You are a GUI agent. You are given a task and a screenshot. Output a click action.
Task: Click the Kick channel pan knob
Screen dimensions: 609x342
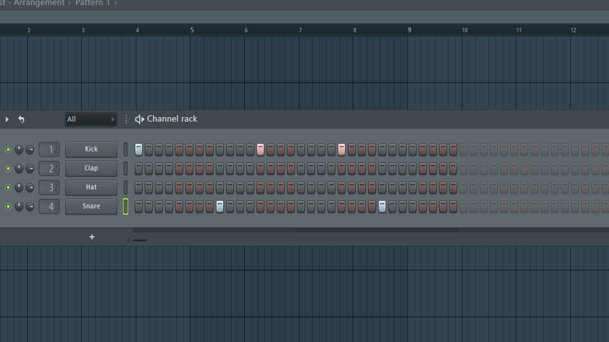coord(18,149)
